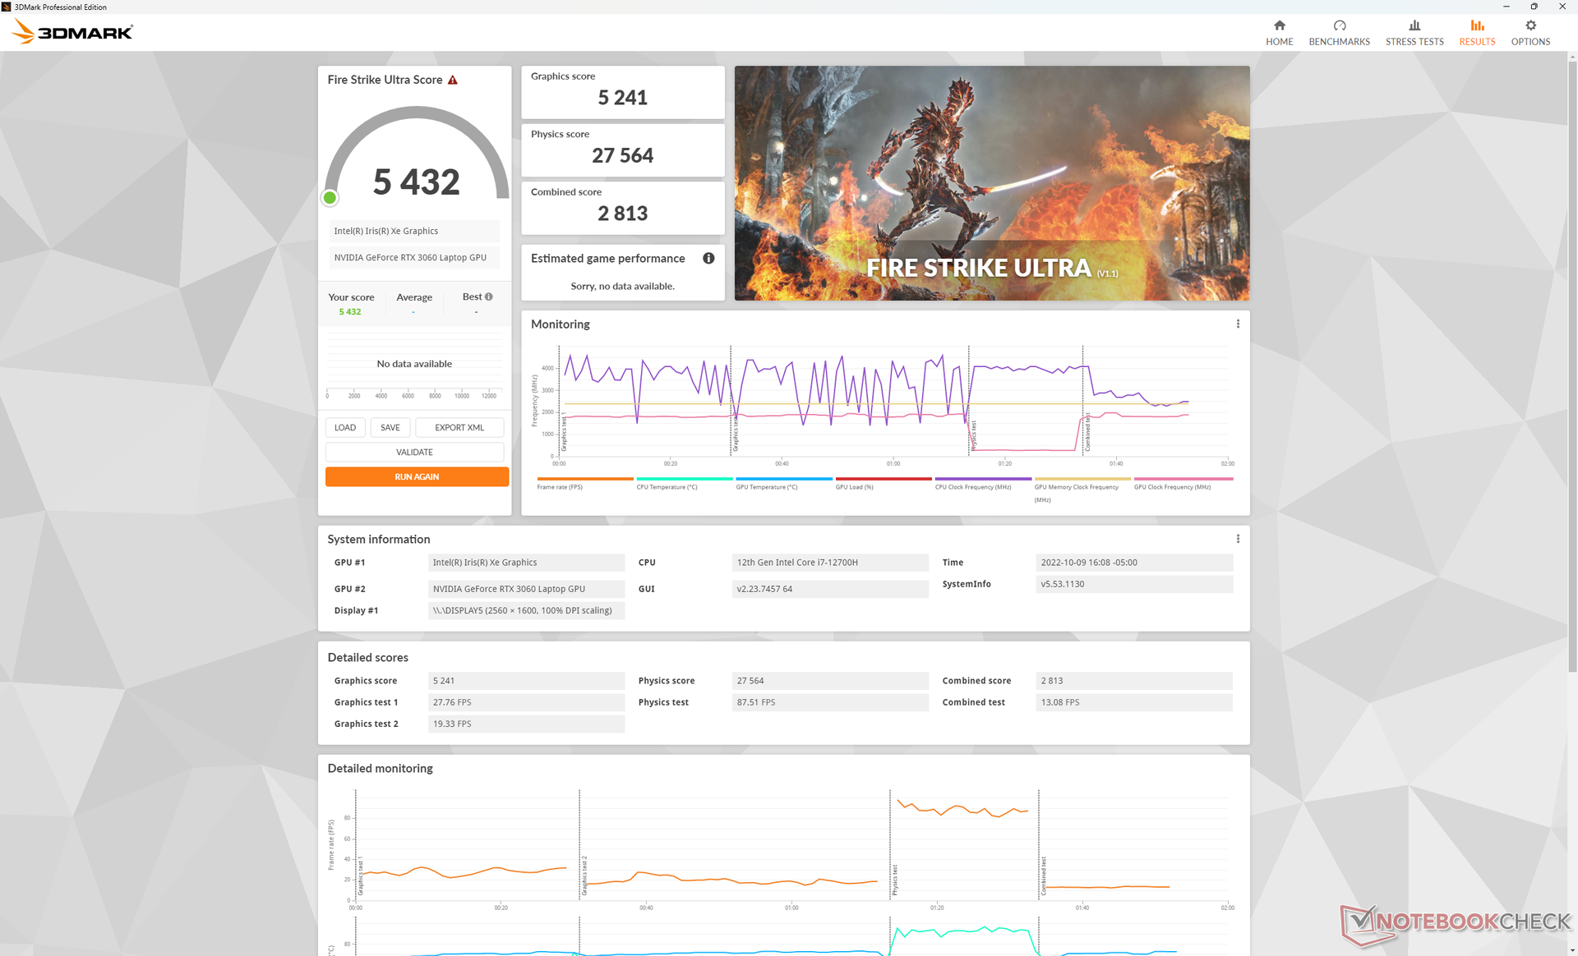Viewport: 1578px width, 956px height.
Task: Click the red warning triangle icon
Action: pyautogui.click(x=452, y=80)
